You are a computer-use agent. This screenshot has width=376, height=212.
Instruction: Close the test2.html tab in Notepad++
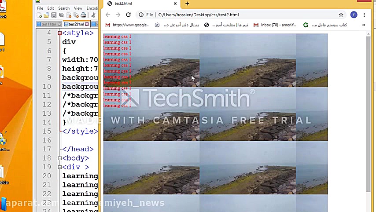(x=87, y=24)
